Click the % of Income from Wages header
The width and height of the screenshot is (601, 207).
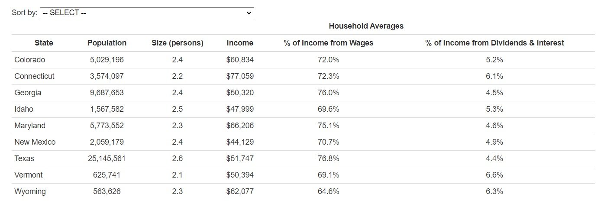[329, 43]
